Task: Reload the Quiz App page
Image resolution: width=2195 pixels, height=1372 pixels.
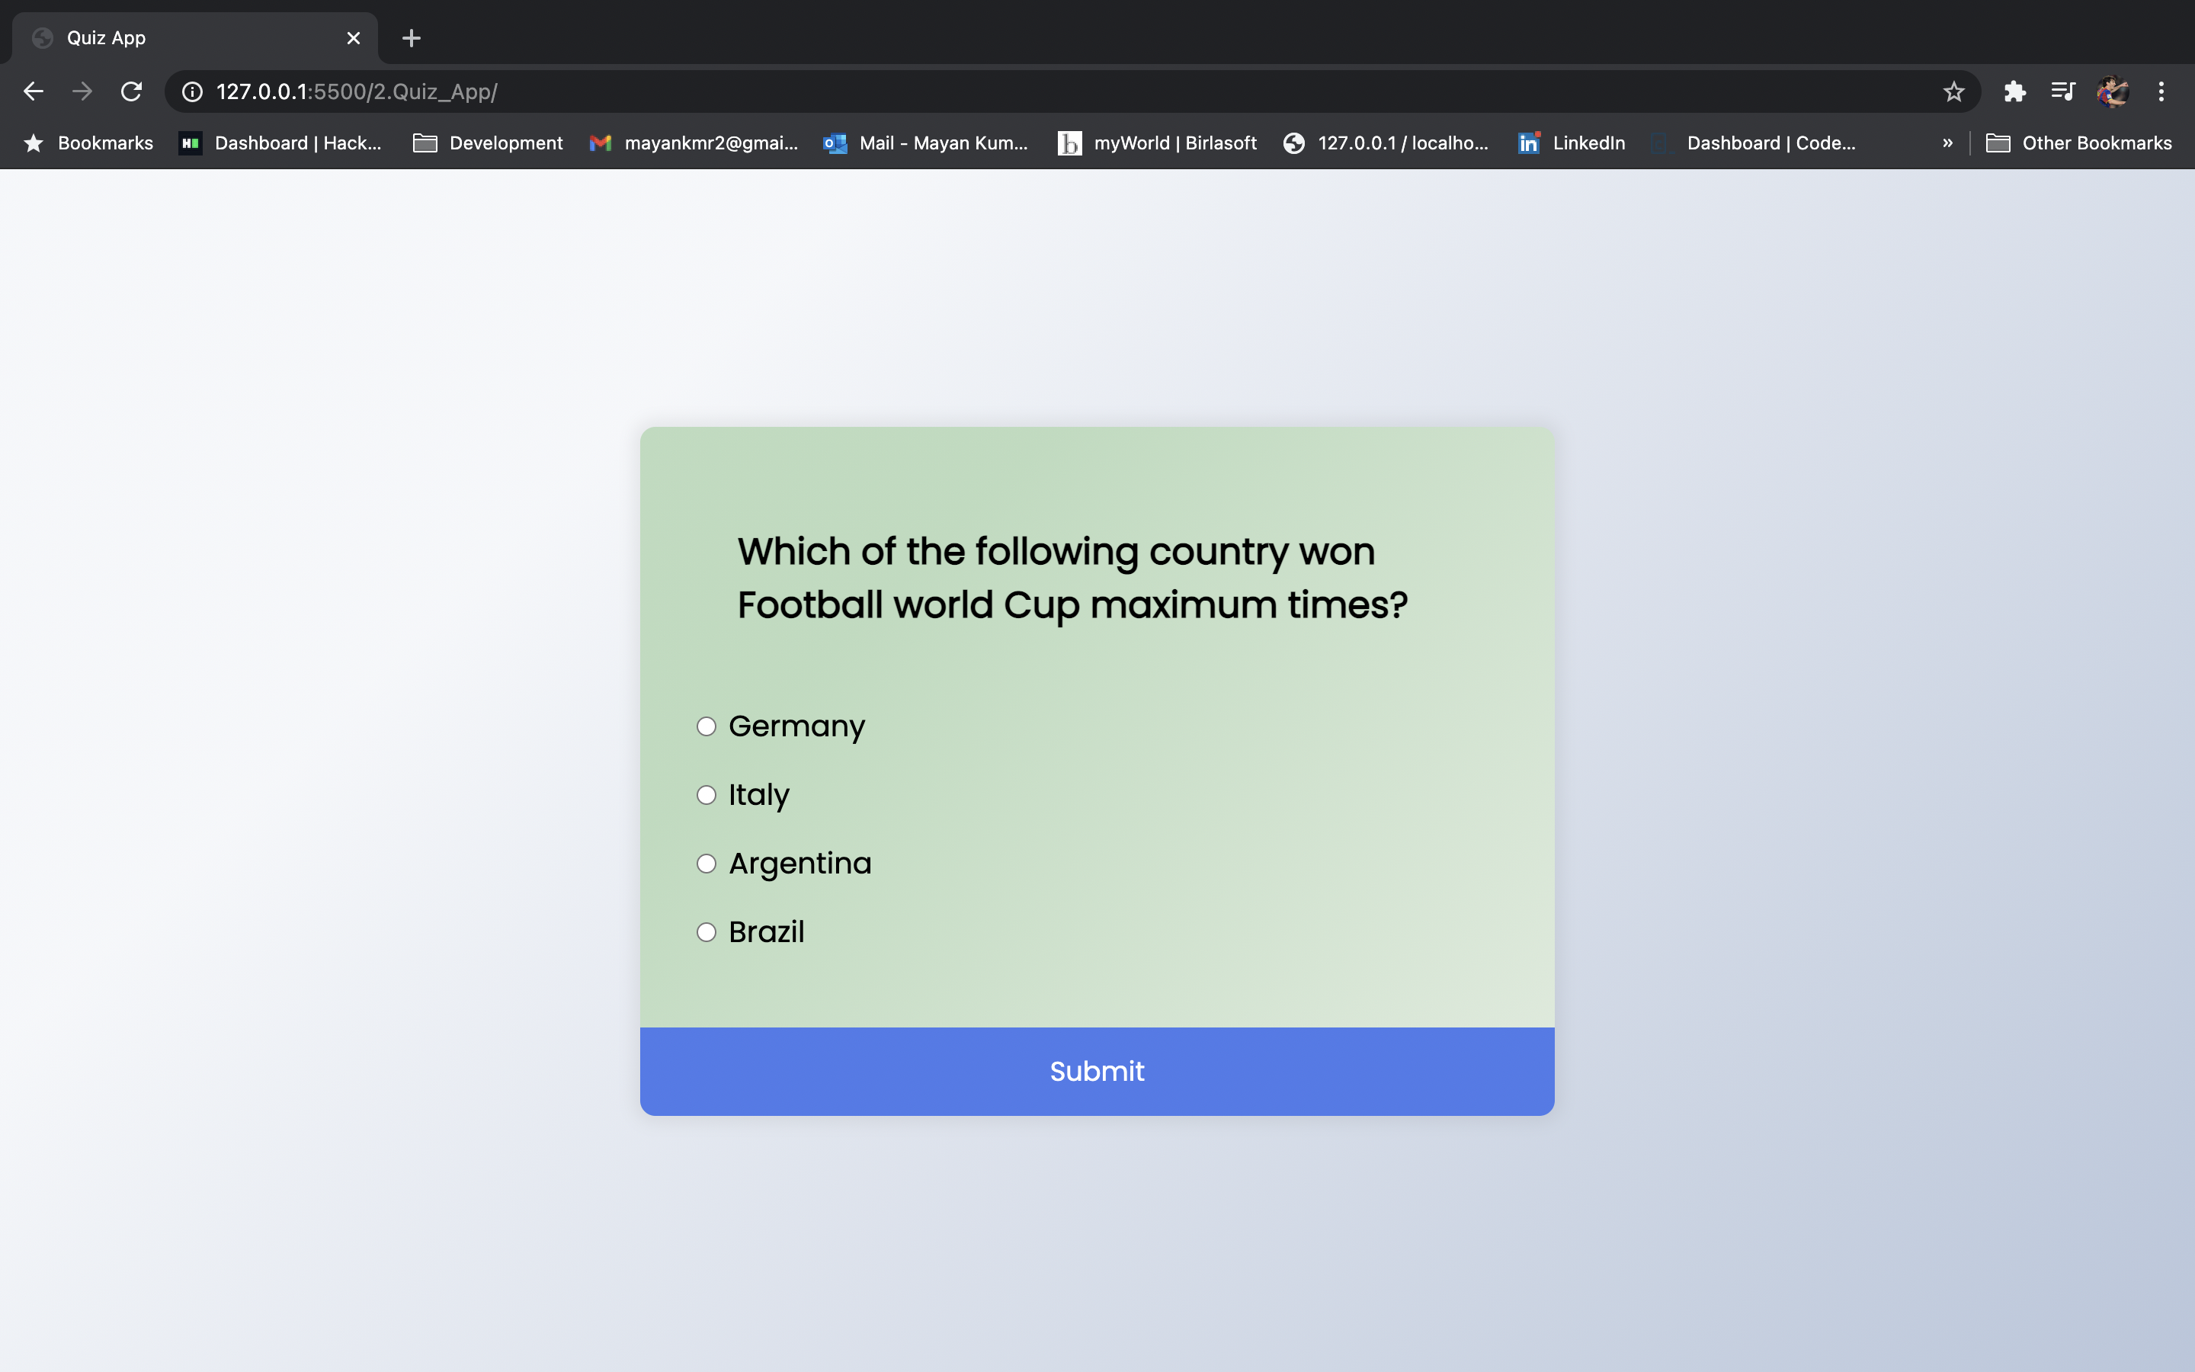Action: 132,91
